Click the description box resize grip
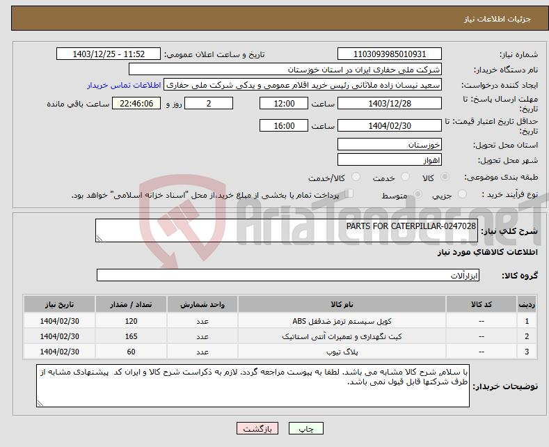 click(x=100, y=238)
